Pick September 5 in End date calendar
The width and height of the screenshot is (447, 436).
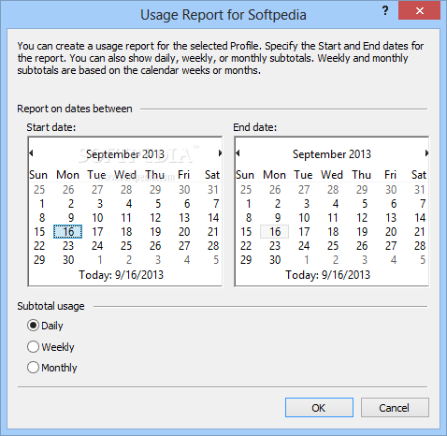click(x=365, y=204)
